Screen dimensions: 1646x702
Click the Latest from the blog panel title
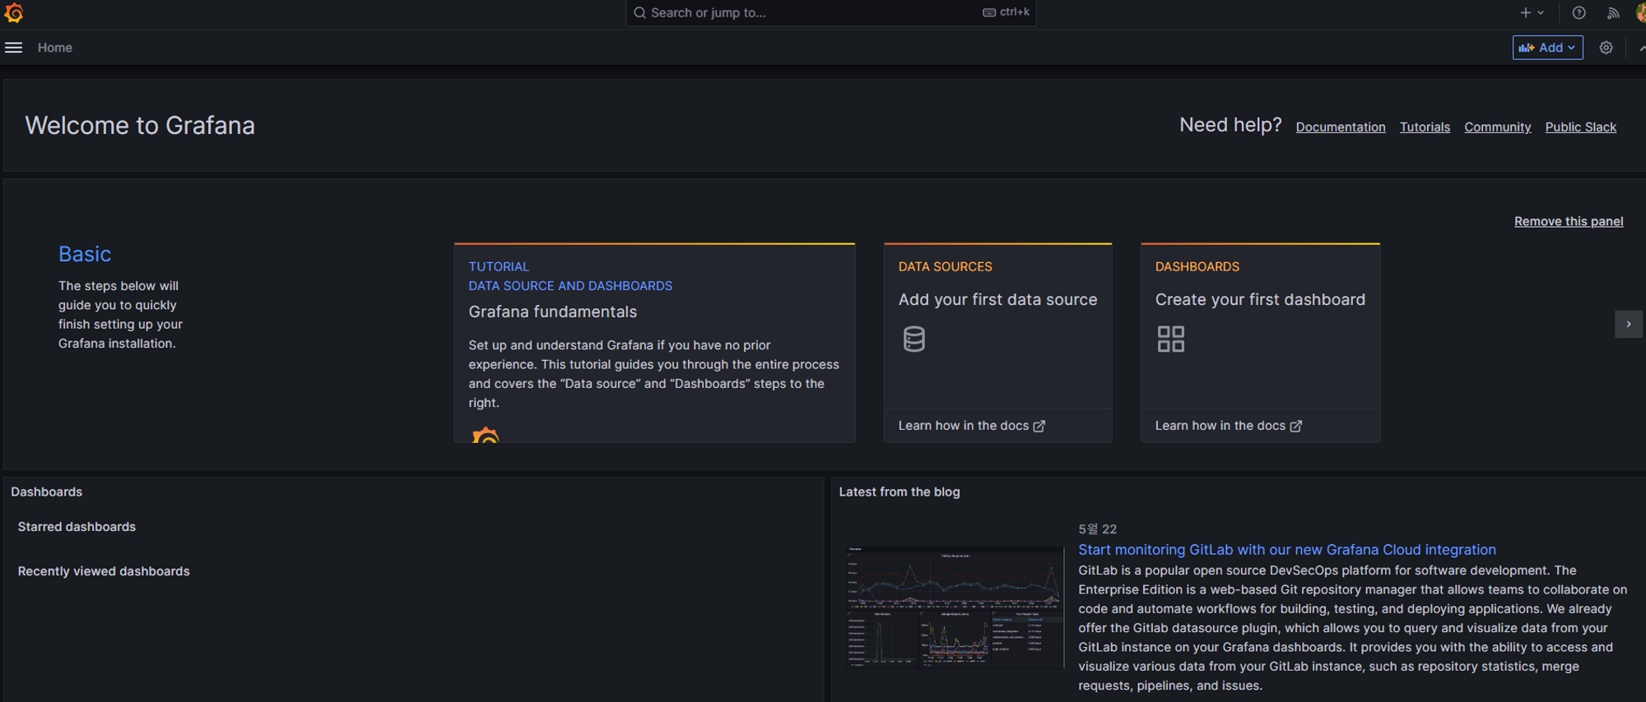pyautogui.click(x=899, y=492)
